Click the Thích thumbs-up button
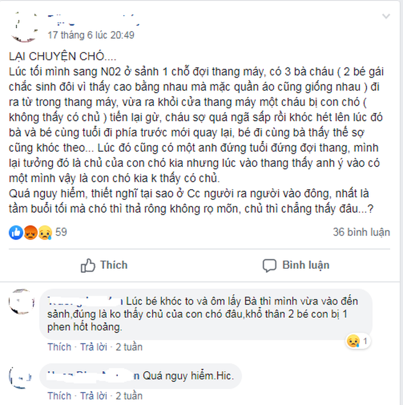 coord(104,265)
